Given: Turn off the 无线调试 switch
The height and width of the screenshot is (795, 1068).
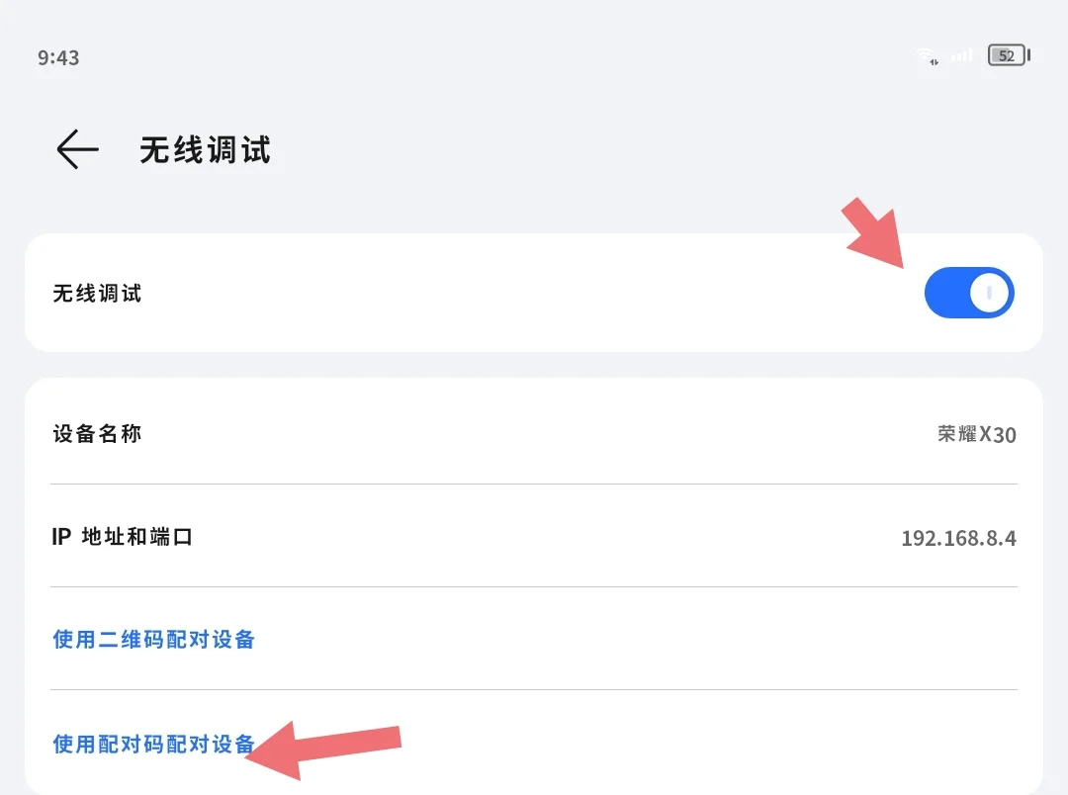Looking at the screenshot, I should 969,293.
